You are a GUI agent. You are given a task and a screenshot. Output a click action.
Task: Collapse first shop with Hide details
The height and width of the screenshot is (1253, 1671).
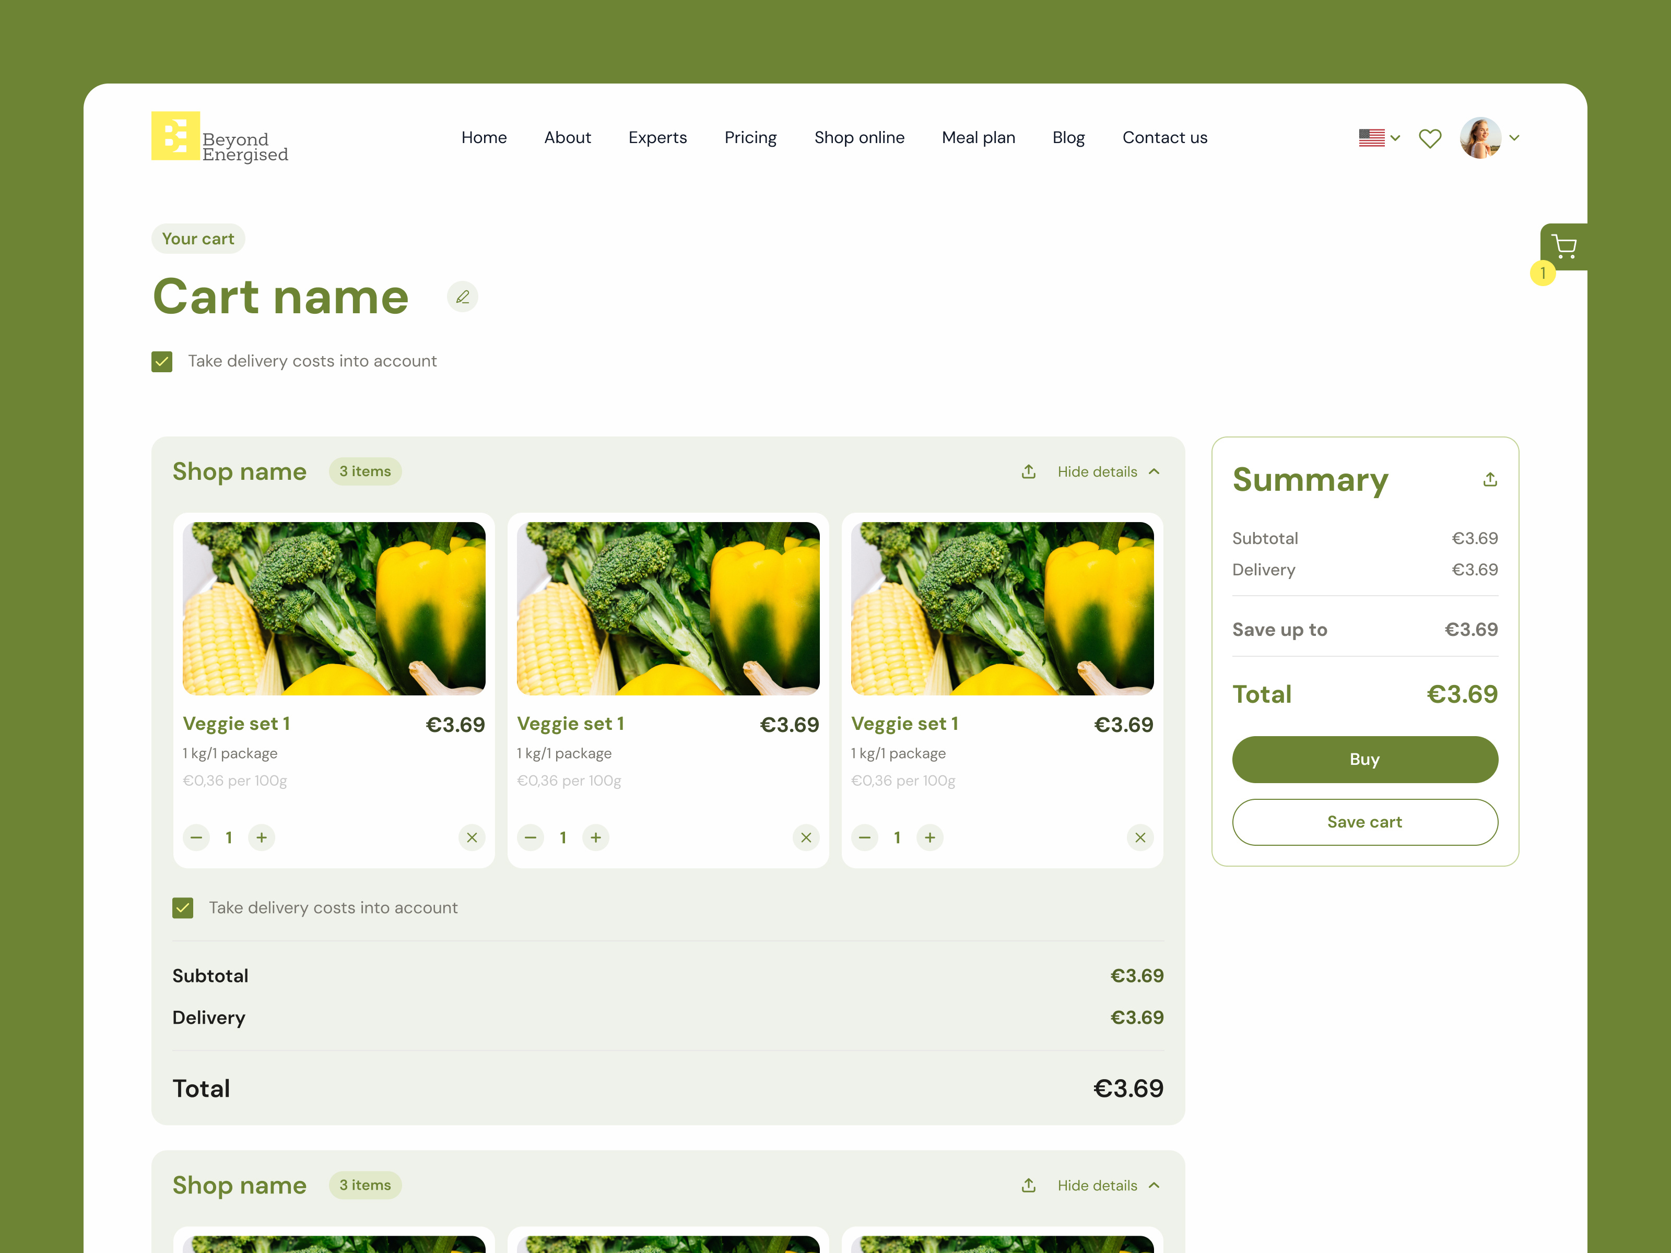(x=1107, y=472)
